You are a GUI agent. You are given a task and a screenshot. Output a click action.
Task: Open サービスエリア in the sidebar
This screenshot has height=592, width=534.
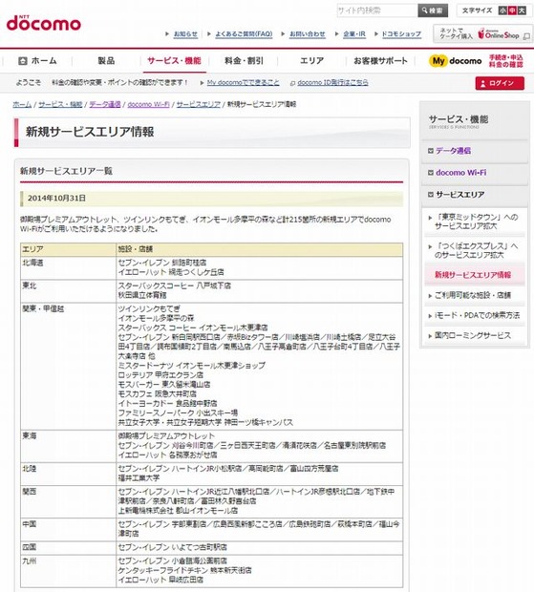[x=460, y=195]
